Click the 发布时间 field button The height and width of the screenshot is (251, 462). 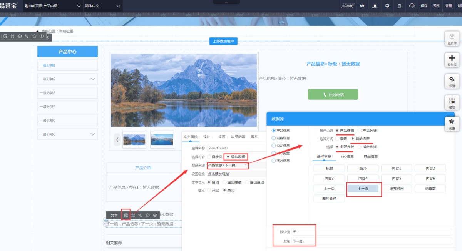click(x=397, y=189)
